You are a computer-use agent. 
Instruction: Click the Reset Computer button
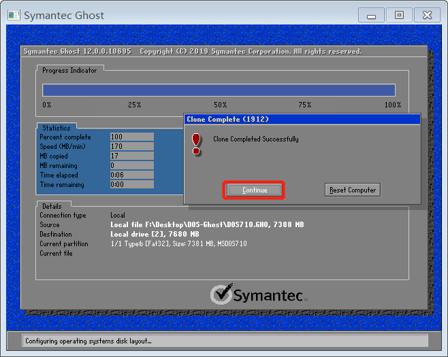point(352,190)
